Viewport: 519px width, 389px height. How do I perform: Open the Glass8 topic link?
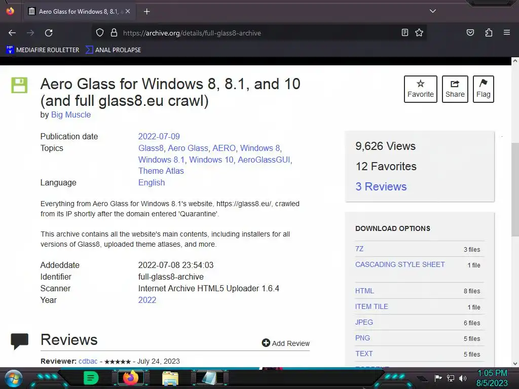[x=151, y=148]
